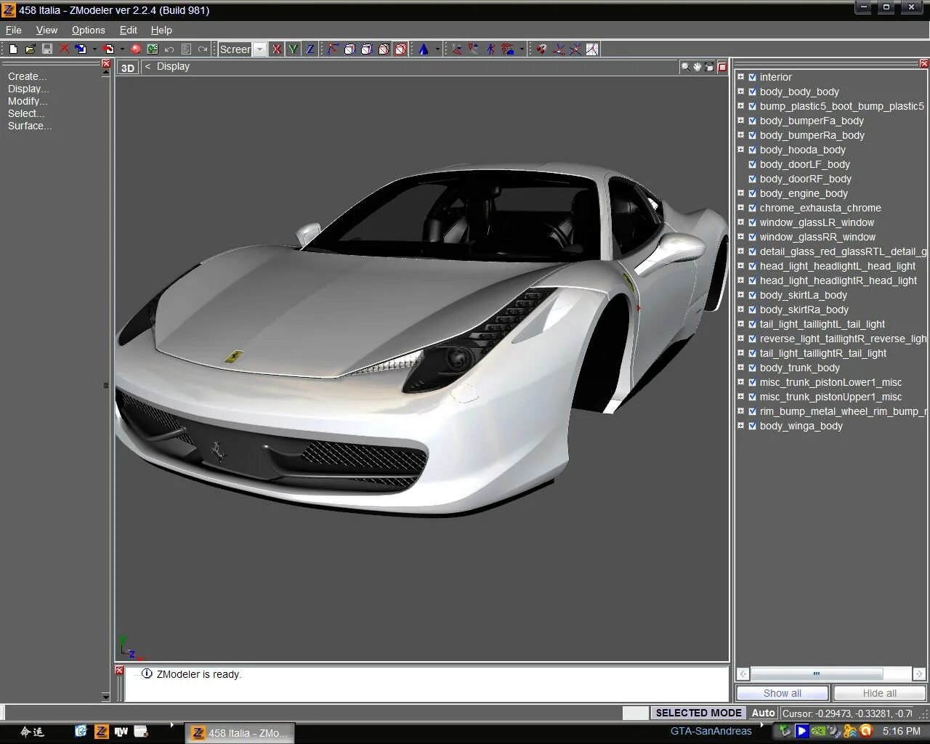930x744 pixels.
Task: Open the Export dropdown arrow
Action: pyautogui.click(x=122, y=49)
